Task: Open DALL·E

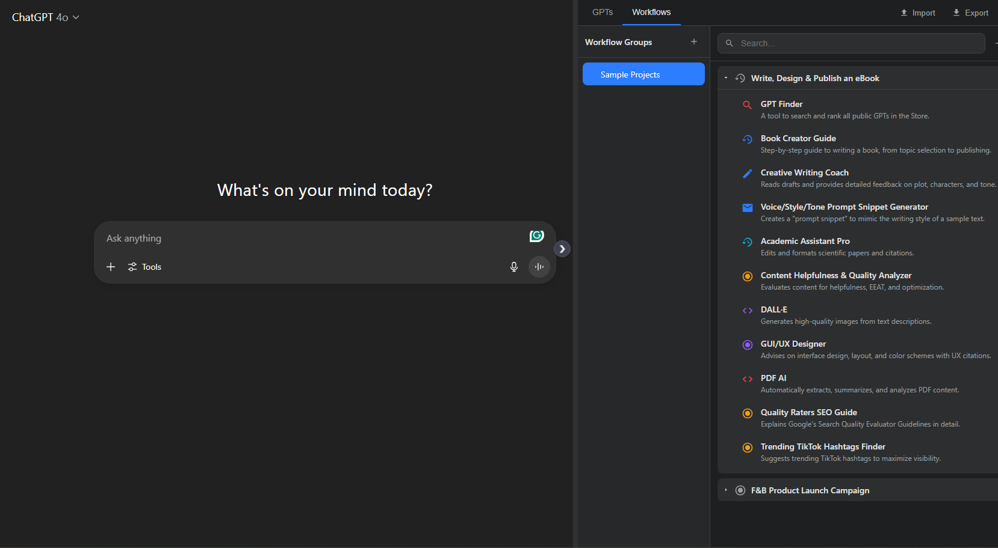Action: pos(774,309)
